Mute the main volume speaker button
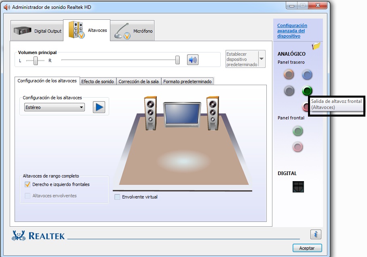367x257 pixels. (193, 60)
